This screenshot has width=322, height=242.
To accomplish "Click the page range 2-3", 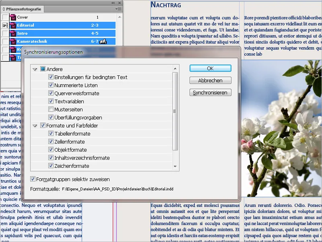I will 95,25.
